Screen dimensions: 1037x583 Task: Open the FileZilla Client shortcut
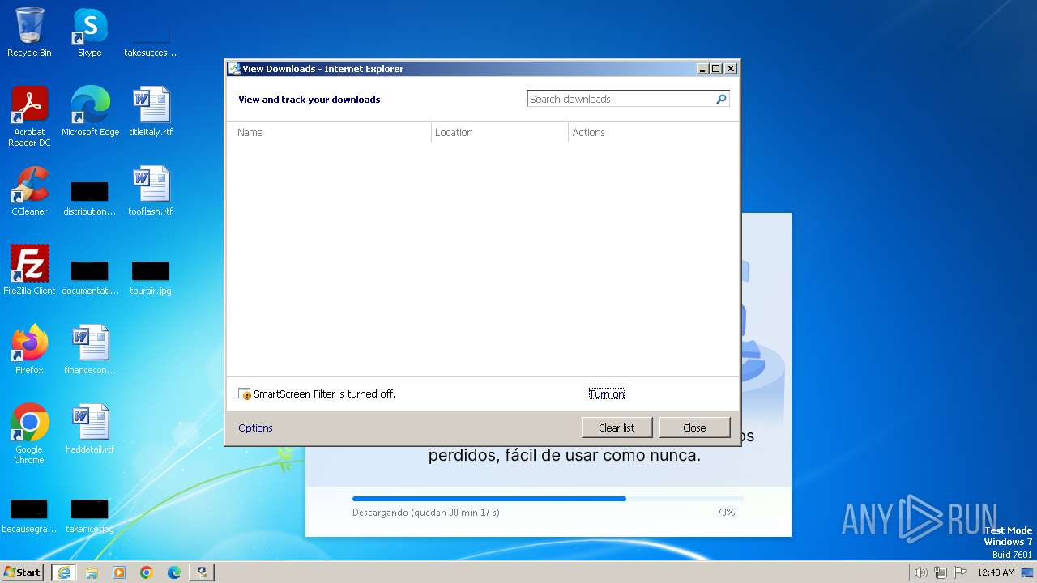point(29,270)
